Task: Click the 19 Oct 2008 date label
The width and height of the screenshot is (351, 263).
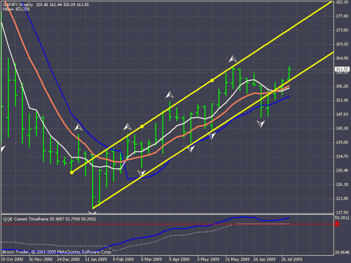Action: pos(12,259)
